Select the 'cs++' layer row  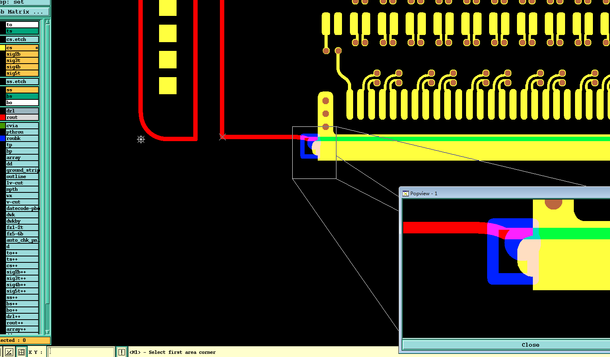[22, 266]
